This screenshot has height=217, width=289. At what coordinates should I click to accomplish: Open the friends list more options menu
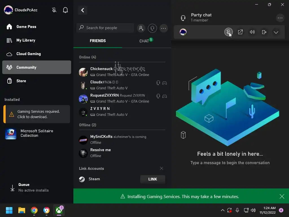[163, 28]
